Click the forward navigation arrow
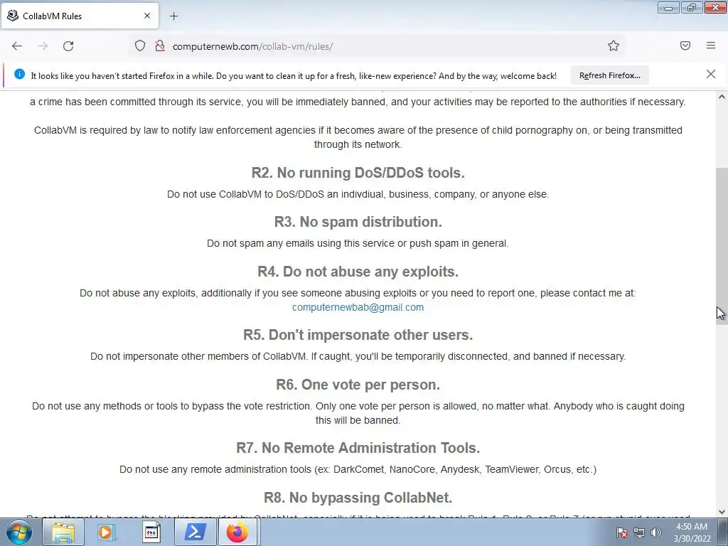728x546 pixels. pos(43,46)
